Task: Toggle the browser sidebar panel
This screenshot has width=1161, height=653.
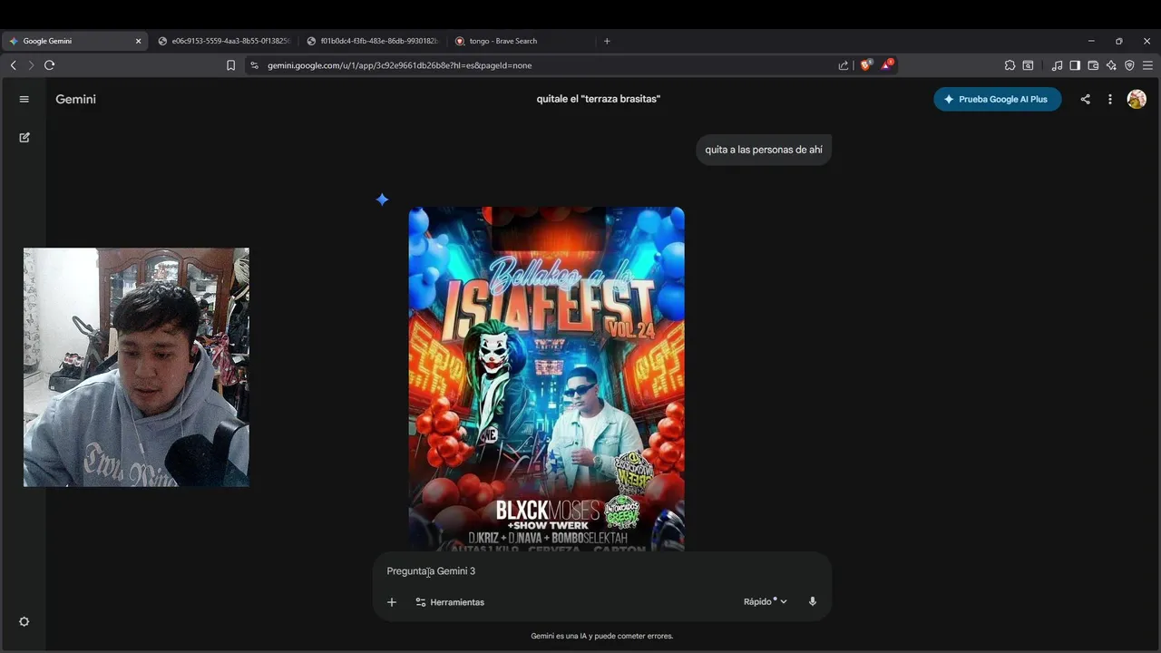Action: (x=1075, y=65)
